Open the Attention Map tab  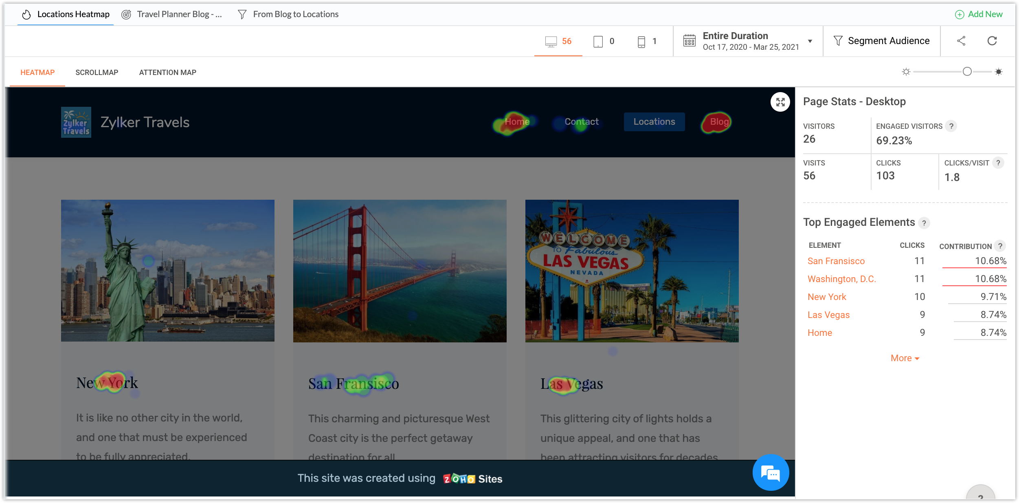click(x=167, y=72)
